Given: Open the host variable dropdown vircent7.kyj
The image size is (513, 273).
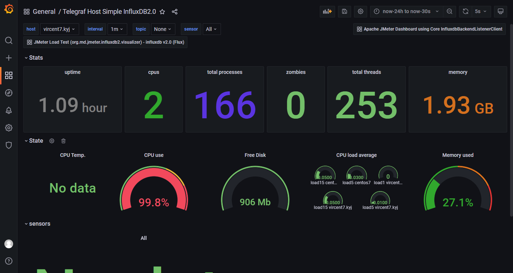Looking at the screenshot, I should (59, 29).
